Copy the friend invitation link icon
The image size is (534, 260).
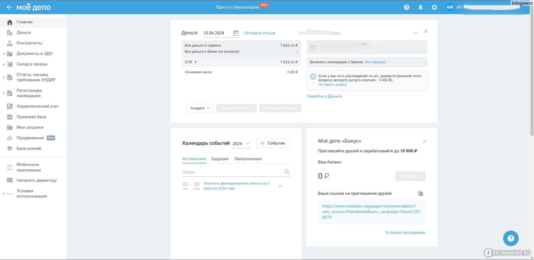(x=421, y=193)
